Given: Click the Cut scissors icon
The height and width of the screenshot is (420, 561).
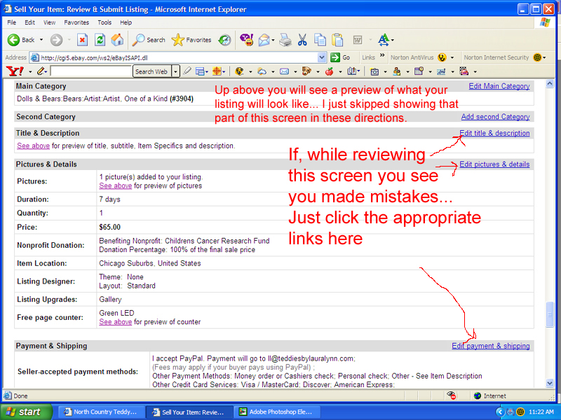Looking at the screenshot, I should [x=302, y=40].
